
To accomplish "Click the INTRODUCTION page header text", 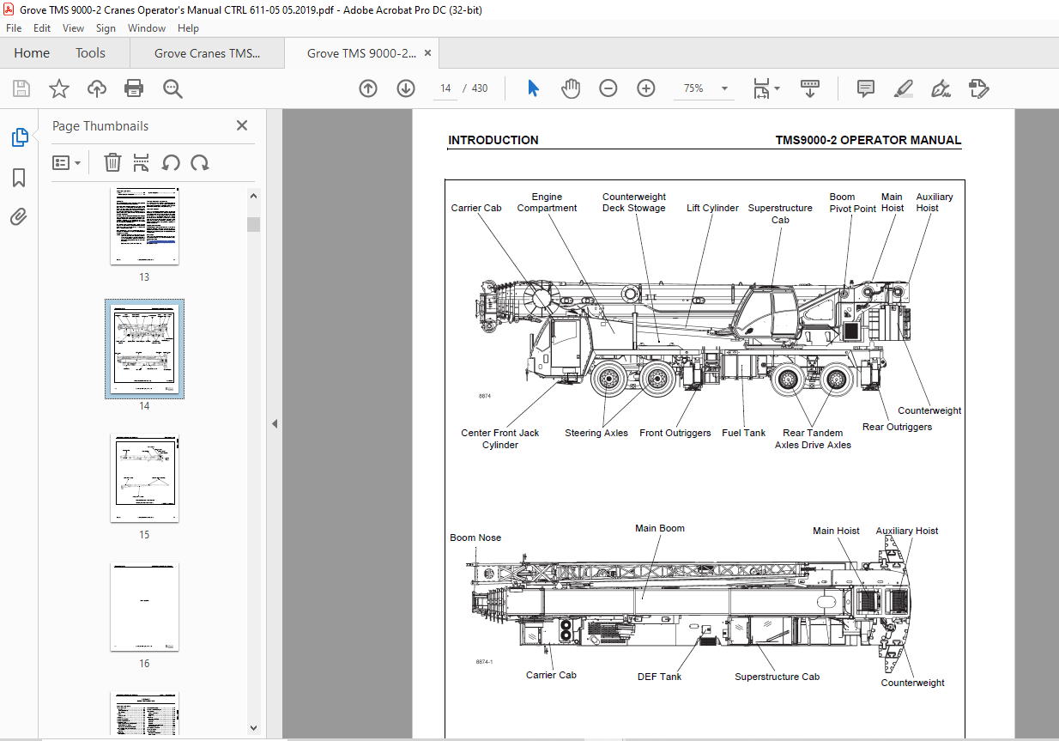I will pos(493,140).
